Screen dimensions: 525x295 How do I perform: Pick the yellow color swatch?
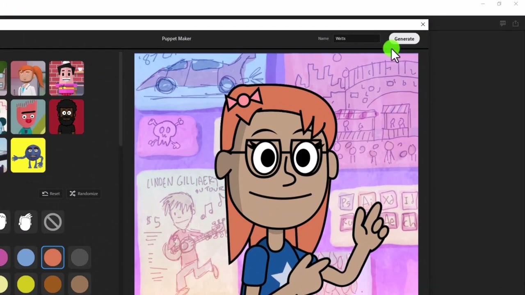[x=26, y=284]
